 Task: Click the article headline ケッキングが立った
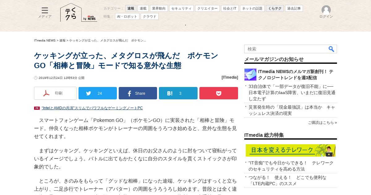pos(126,61)
